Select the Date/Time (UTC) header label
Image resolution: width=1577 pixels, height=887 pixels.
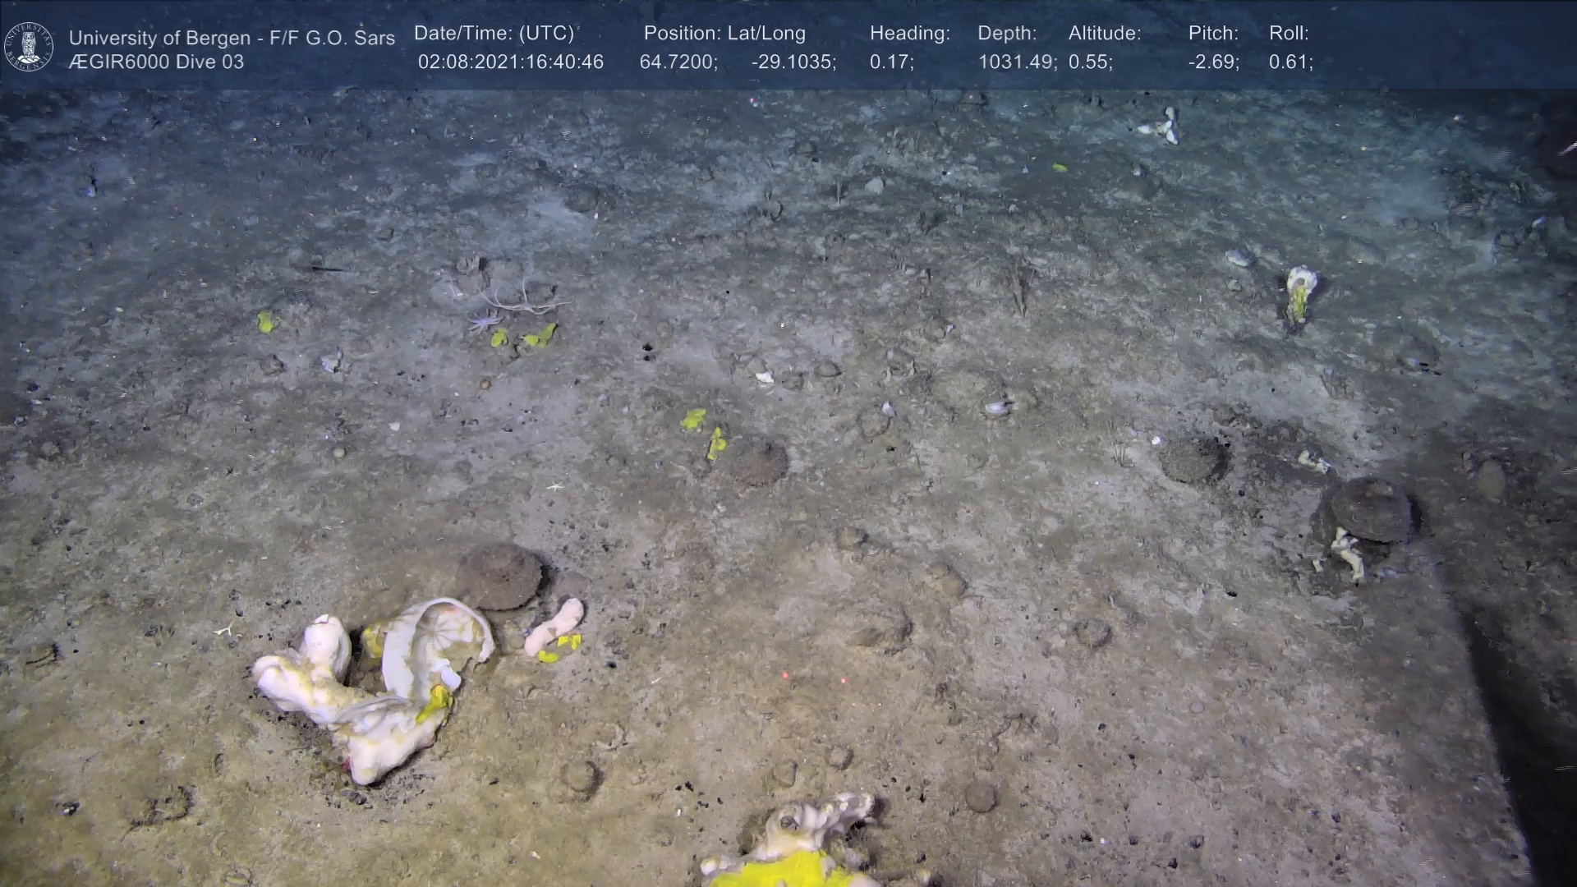(494, 34)
